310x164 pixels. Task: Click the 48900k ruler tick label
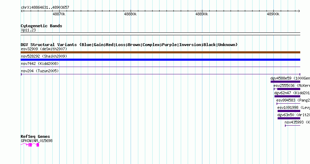[273, 14]
